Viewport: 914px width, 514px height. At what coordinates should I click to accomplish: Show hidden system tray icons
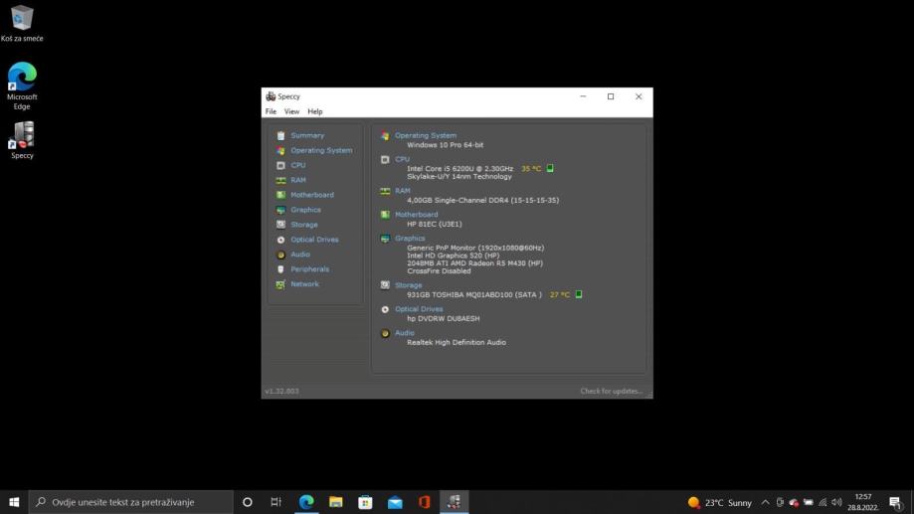pos(766,502)
